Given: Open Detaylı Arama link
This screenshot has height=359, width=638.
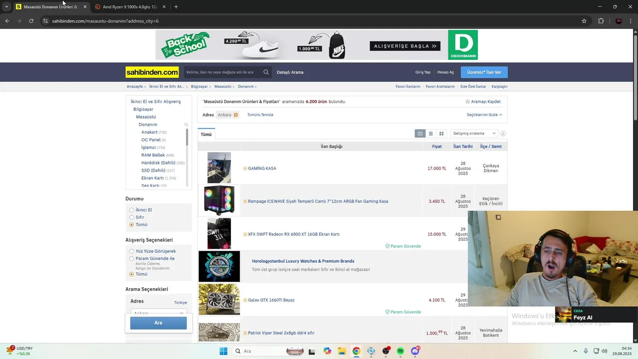Looking at the screenshot, I should point(290,72).
